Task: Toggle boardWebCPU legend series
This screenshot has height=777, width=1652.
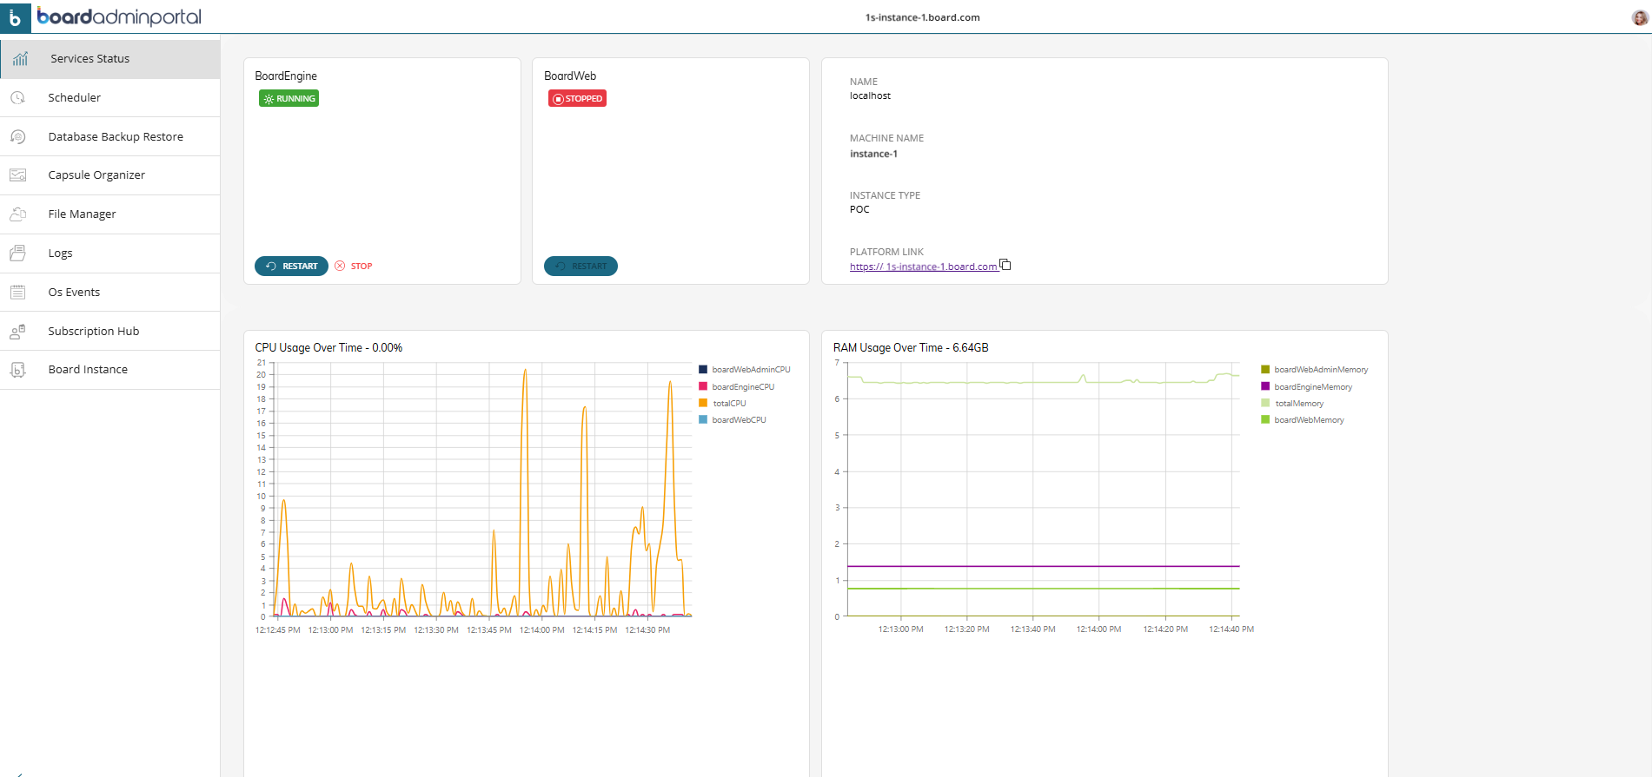Action: click(733, 419)
